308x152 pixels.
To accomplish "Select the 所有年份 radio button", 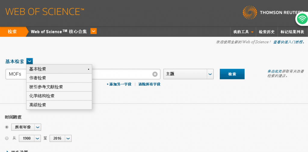I will 7,127.
